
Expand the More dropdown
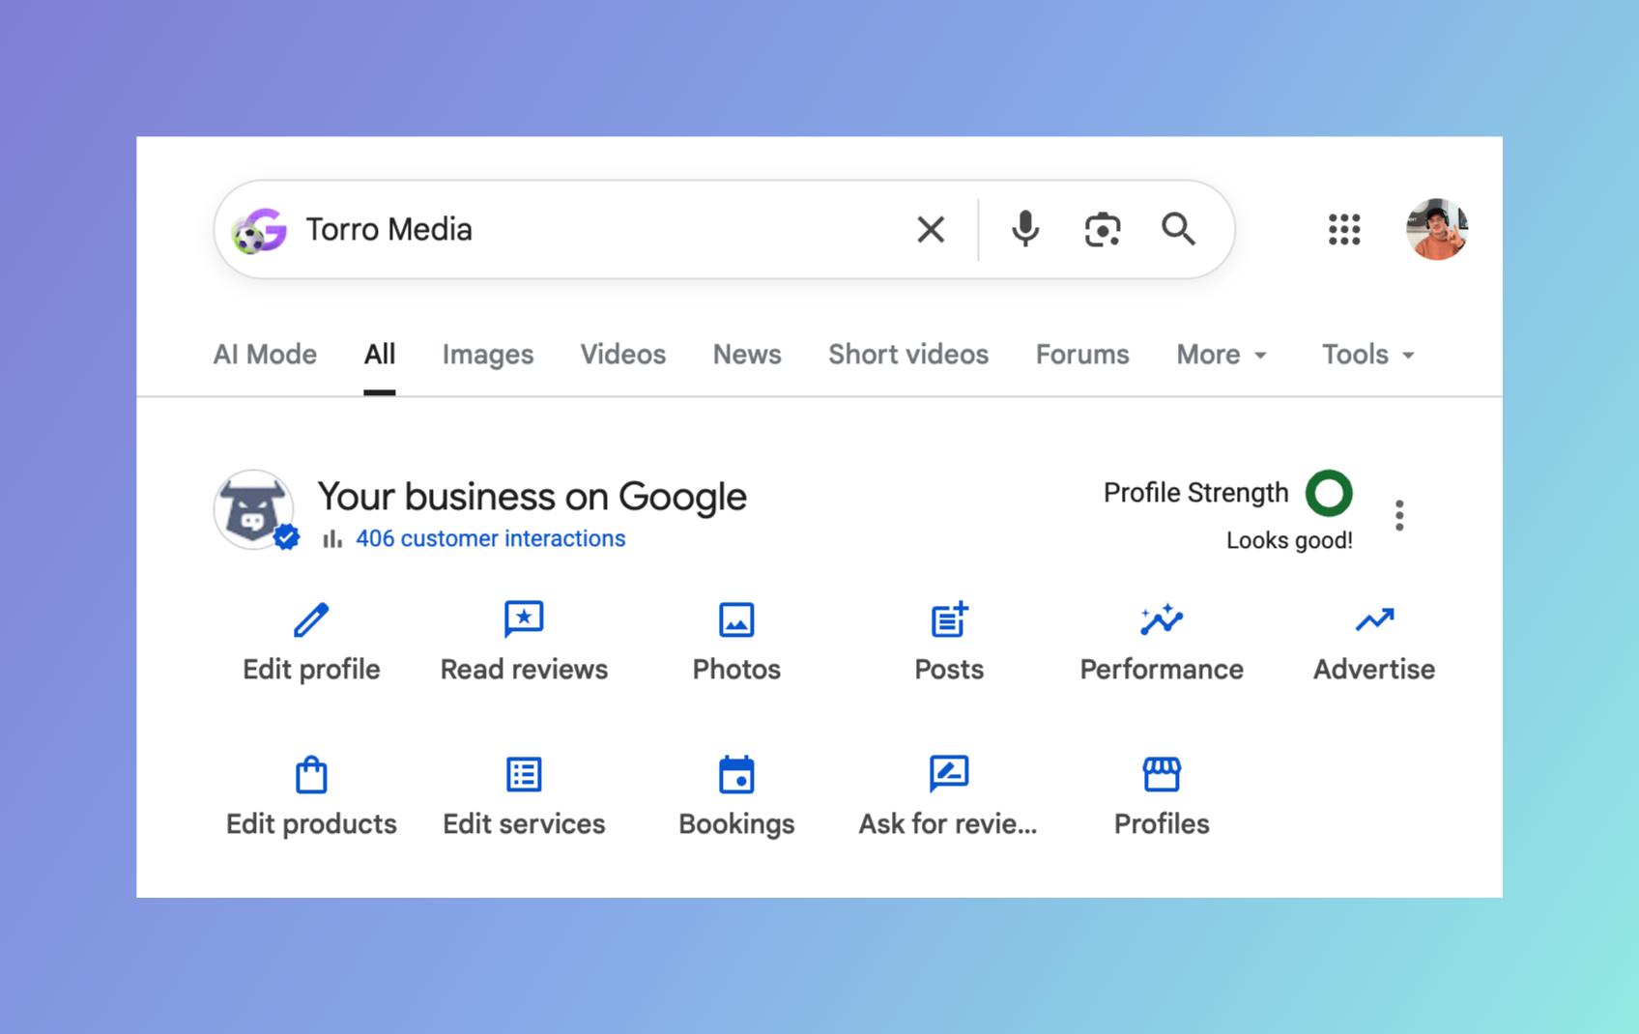(1222, 355)
